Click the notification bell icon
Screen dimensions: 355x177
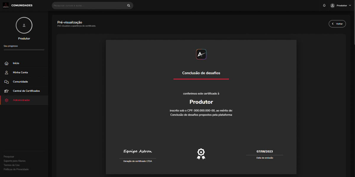(x=324, y=5)
